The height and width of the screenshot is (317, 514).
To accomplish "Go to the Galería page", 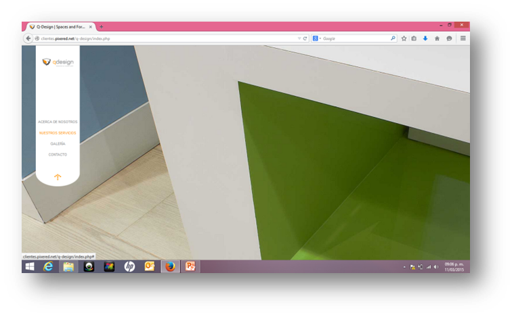I will 58,144.
